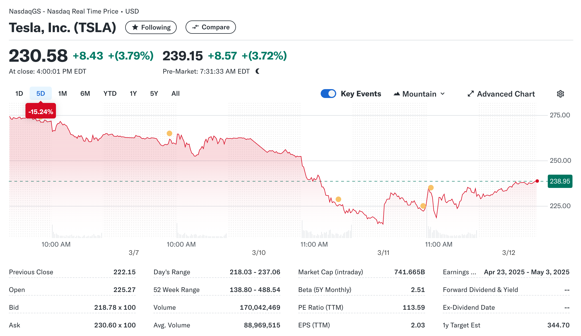The width and height of the screenshot is (581, 336).
Task: Click the red current price endpoint dot
Action: (x=537, y=181)
